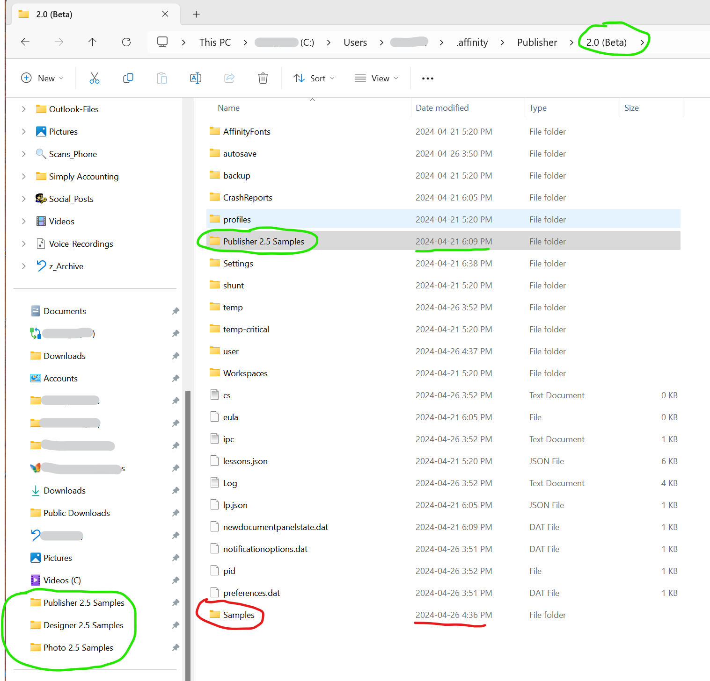Click the Rename icon in toolbar
This screenshot has width=710, height=681.
coord(196,78)
